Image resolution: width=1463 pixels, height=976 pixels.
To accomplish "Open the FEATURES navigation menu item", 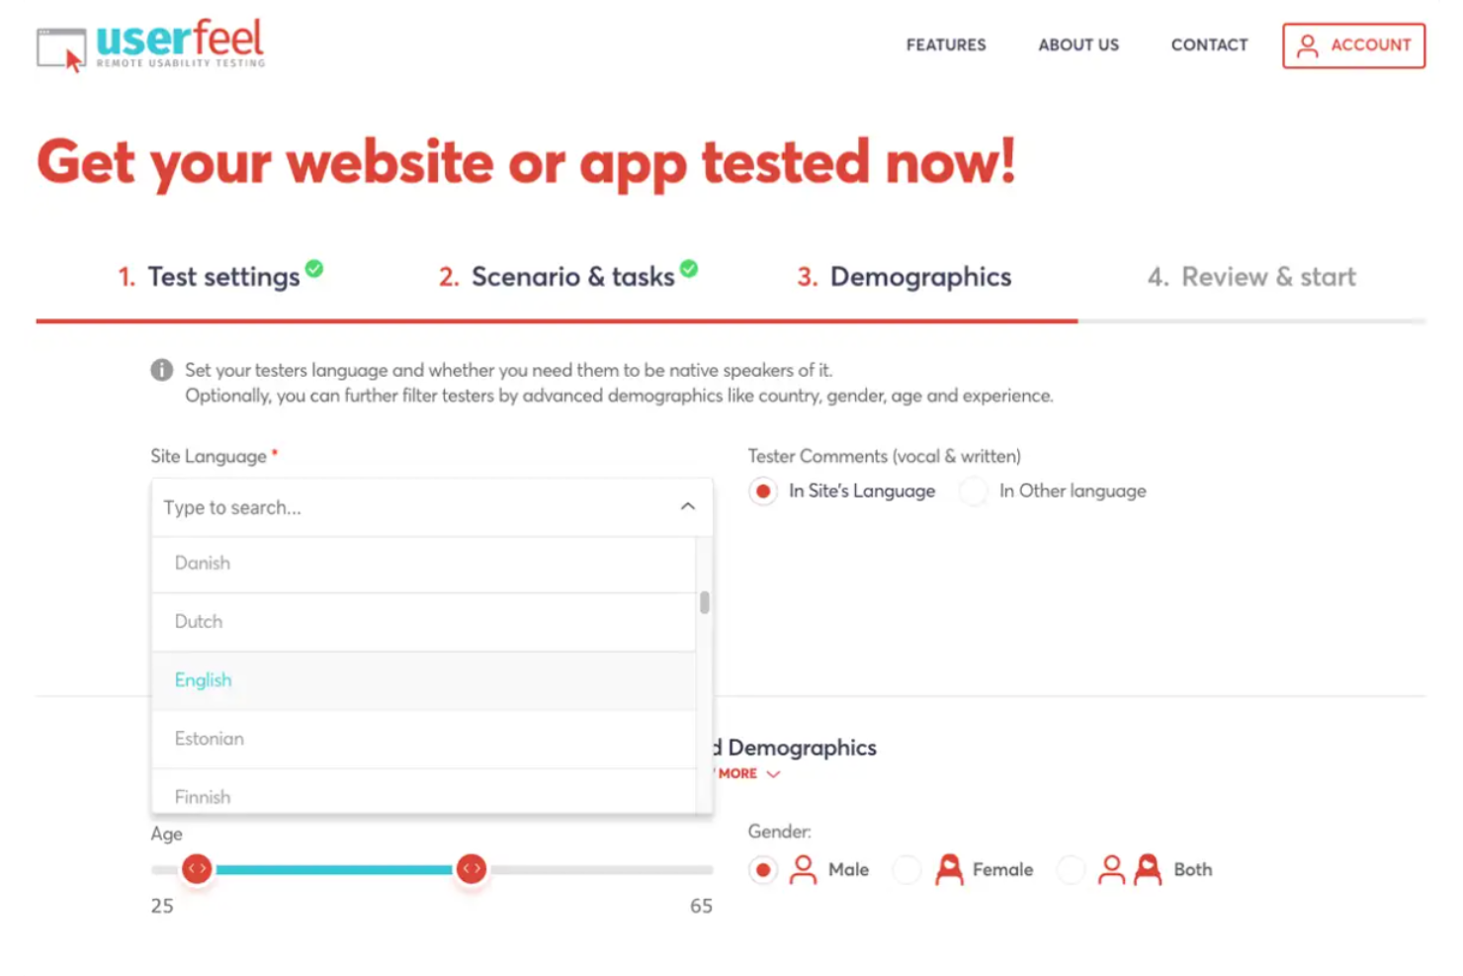I will 945,44.
